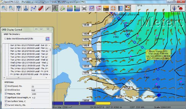Click the life ring man overboard icon
This screenshot has height=109, width=186.
(x=113, y=8)
